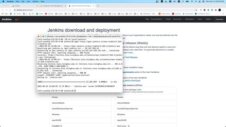The height and width of the screenshot is (127, 226).
Task: Open the Apps bookmarks shortcut
Action: (x=5, y=14)
